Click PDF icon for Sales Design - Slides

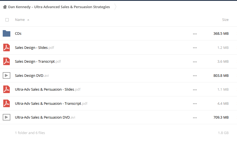click(7, 47)
